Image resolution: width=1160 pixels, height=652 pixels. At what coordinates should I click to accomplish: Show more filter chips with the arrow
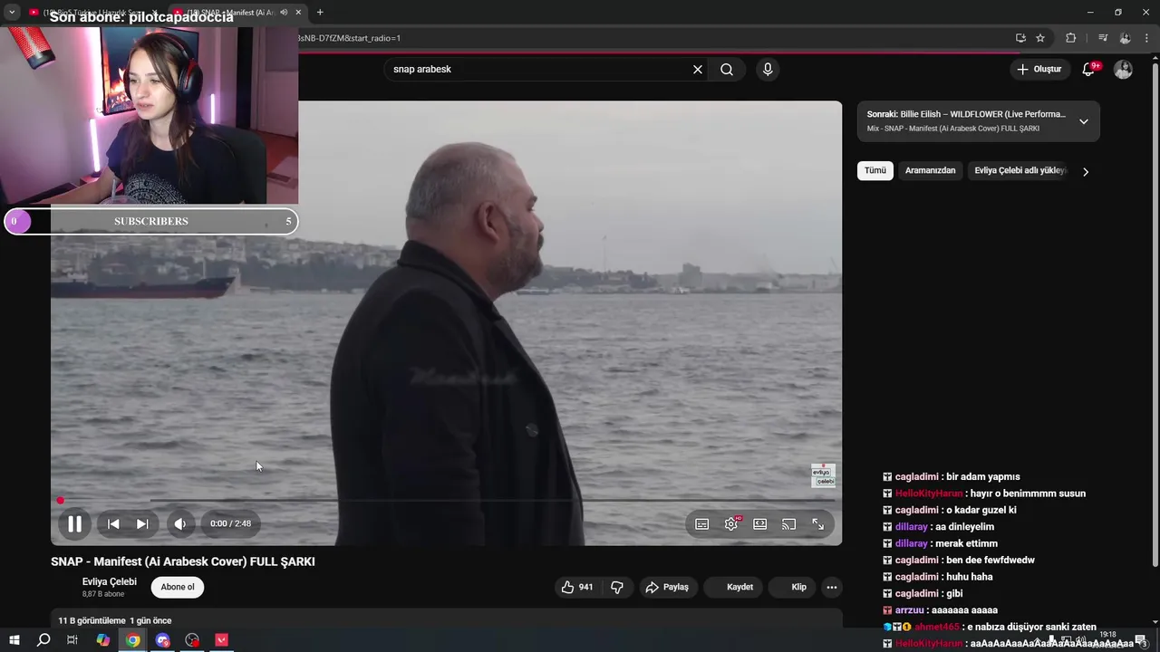tap(1086, 171)
